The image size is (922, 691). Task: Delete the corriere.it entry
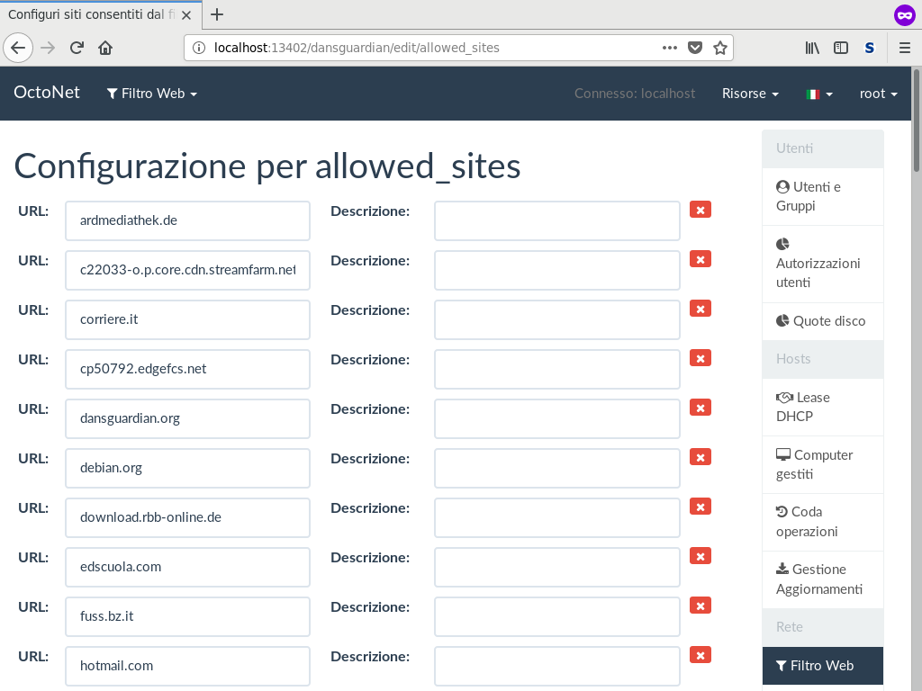[x=701, y=309]
